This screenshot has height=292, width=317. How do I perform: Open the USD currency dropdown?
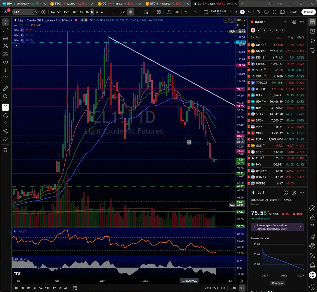point(241,20)
